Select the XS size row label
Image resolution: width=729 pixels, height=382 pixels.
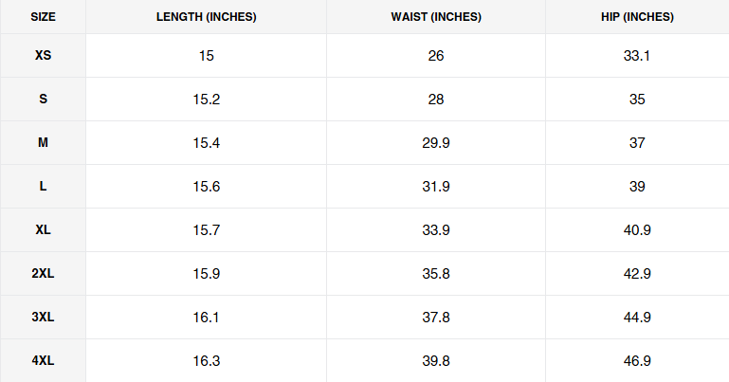(43, 56)
